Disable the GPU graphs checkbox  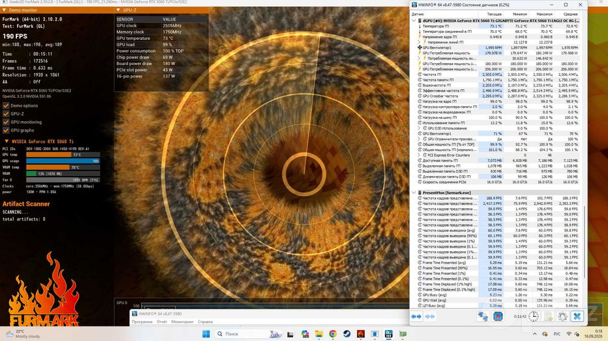[6, 130]
